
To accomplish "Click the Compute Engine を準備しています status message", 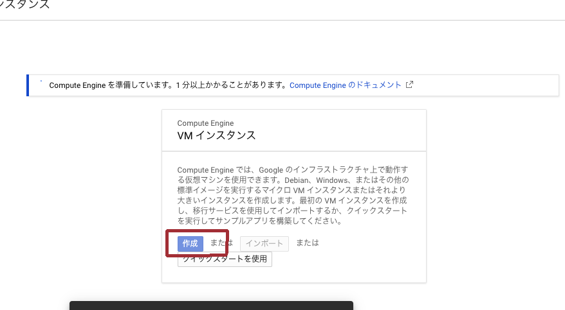I will 168,85.
